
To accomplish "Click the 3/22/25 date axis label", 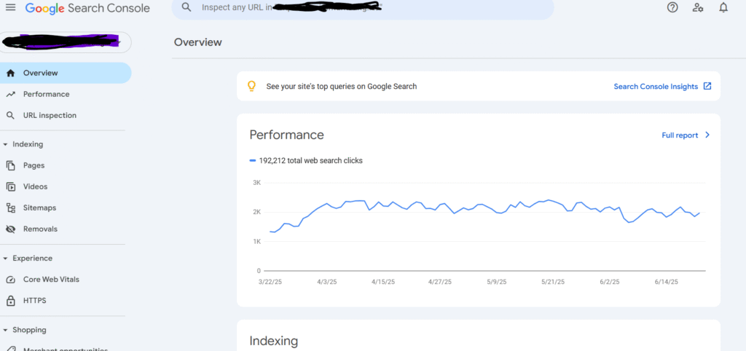I will (271, 282).
